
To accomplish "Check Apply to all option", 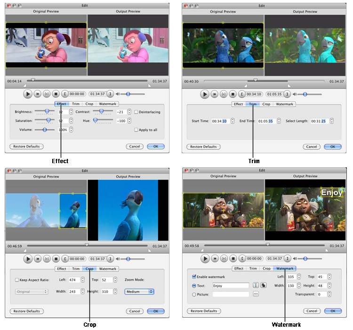I will click(x=136, y=130).
